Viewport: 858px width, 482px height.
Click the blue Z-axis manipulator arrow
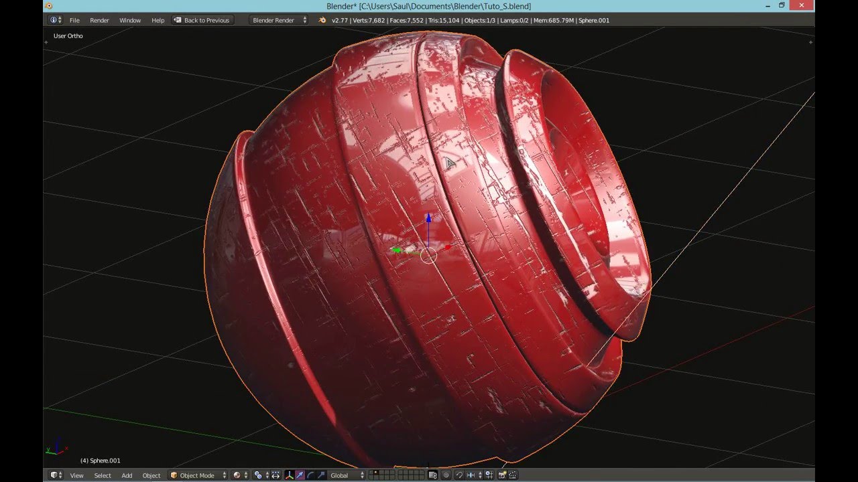pyautogui.click(x=428, y=219)
